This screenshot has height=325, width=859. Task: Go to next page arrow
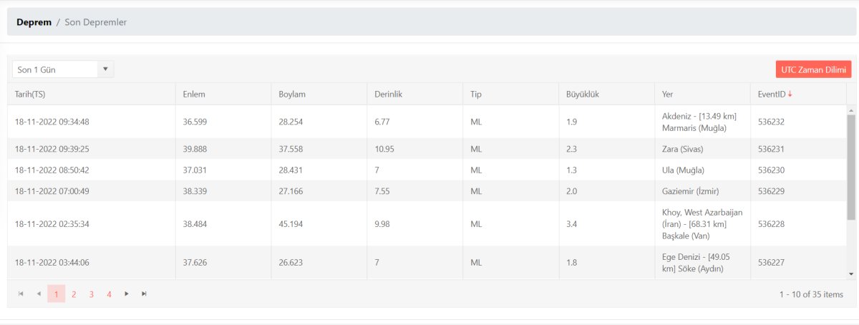coord(127,294)
